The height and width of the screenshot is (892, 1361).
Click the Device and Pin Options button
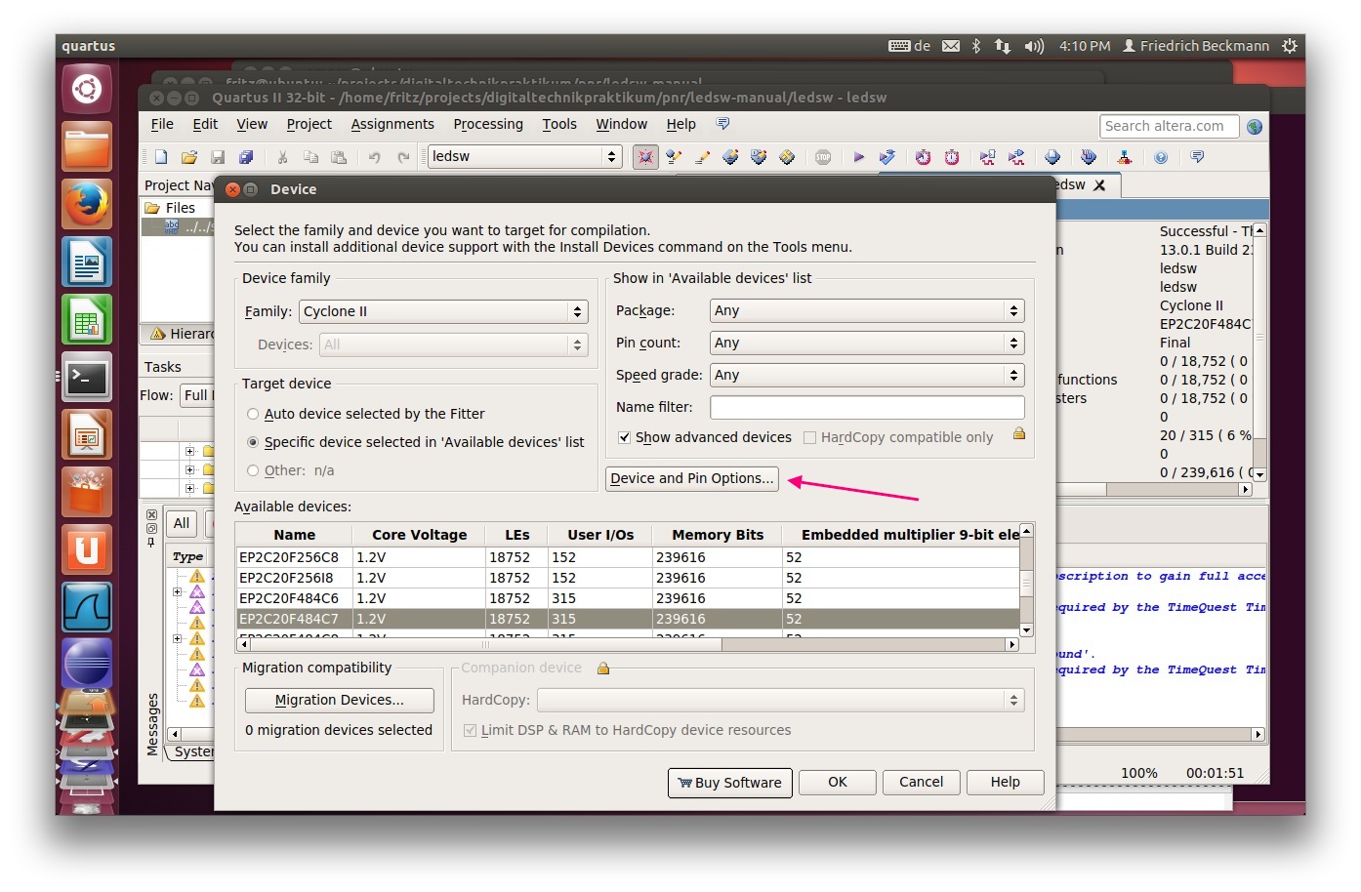(x=691, y=478)
